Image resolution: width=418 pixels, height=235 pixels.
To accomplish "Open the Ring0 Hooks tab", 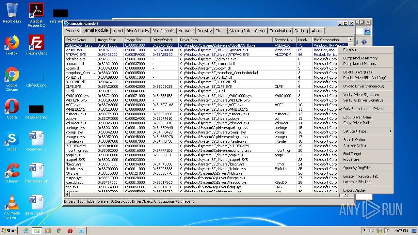I will pos(137,31).
